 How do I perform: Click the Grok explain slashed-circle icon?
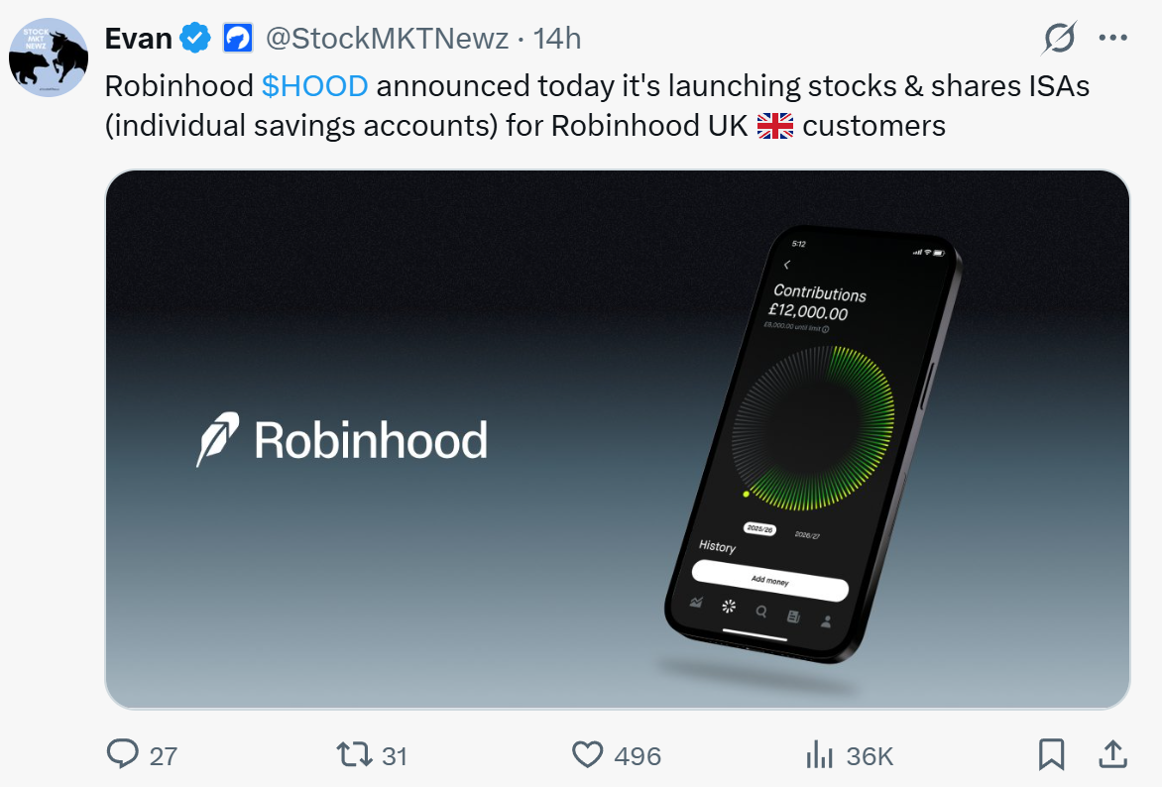tap(1059, 38)
